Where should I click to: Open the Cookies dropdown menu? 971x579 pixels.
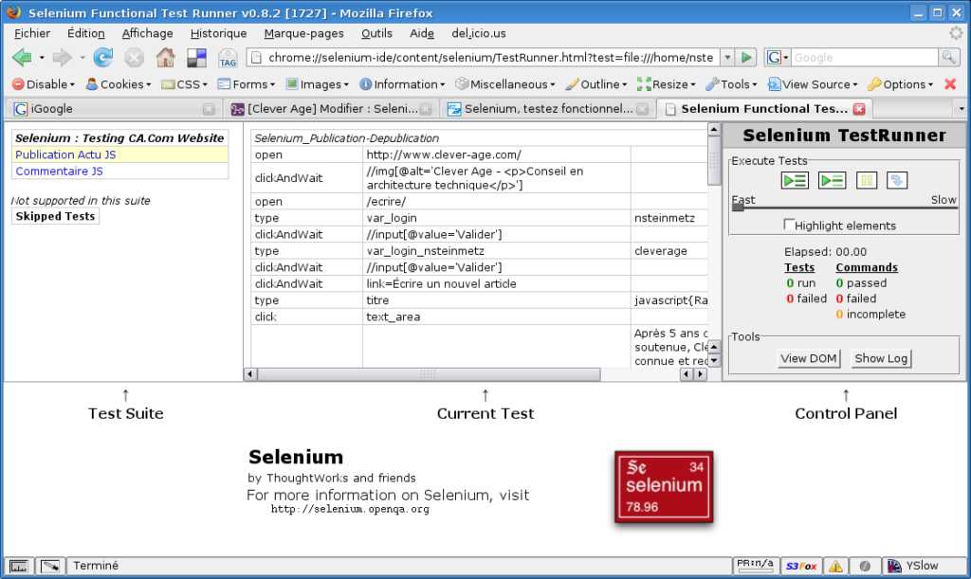click(119, 84)
